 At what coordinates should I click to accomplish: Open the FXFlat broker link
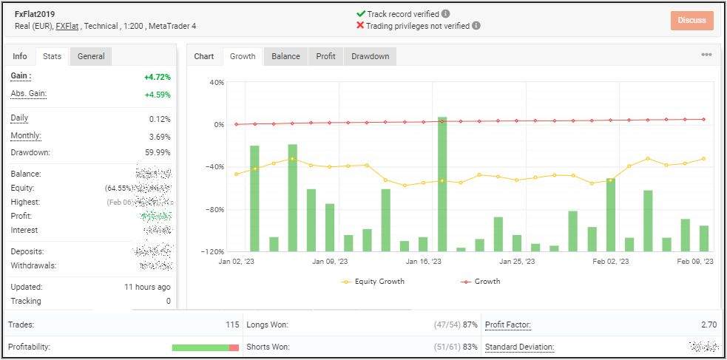point(67,26)
